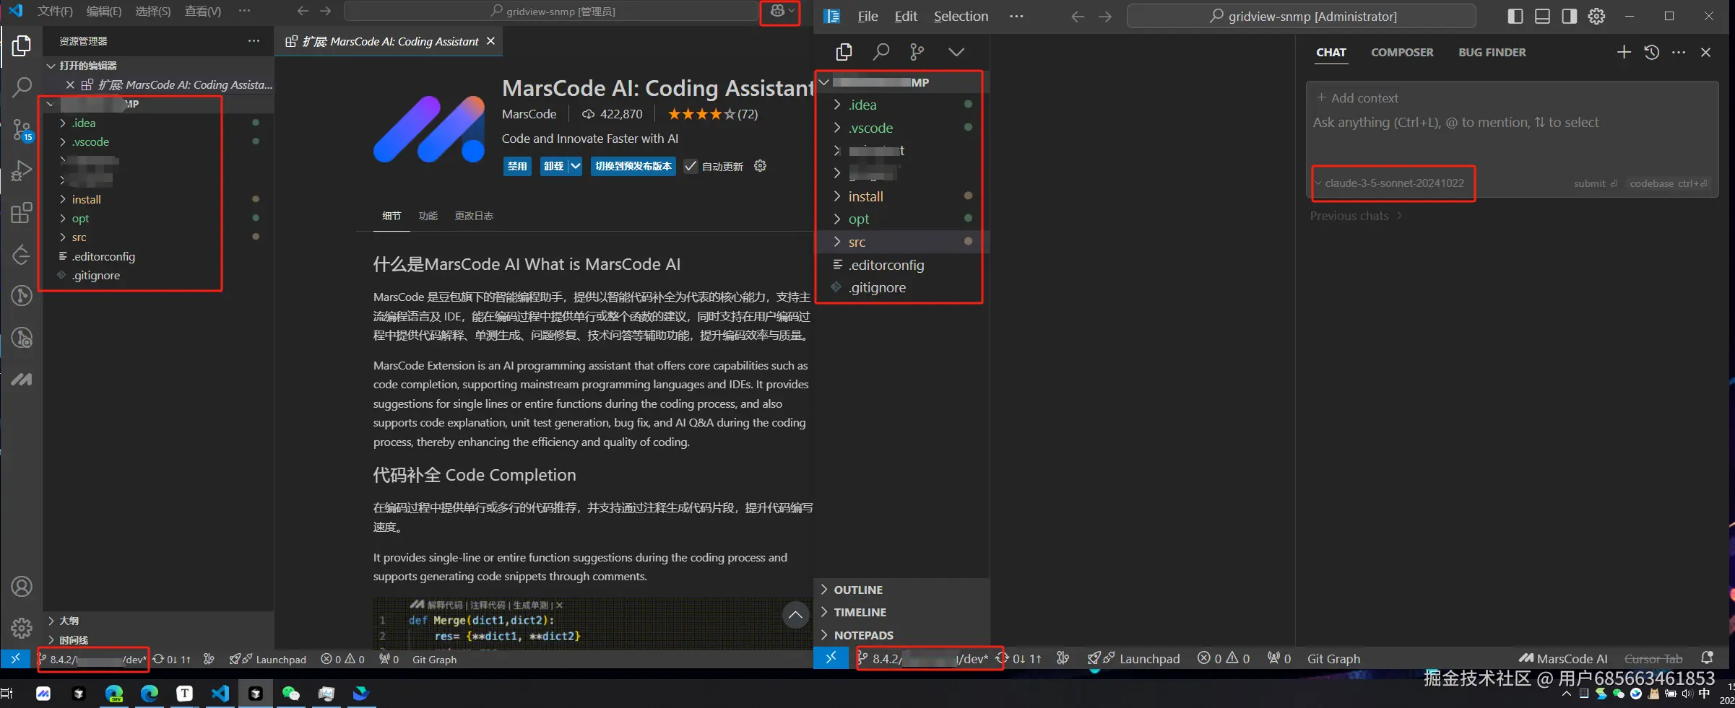Image resolution: width=1735 pixels, height=708 pixels.
Task: Open Cursor settings gear in title bar
Action: tap(1596, 16)
